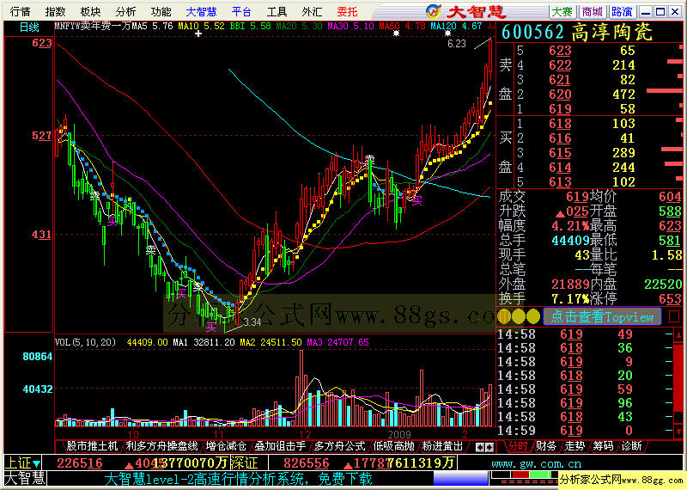Switch to the 诊断 tab
This screenshot has width=687, height=490.
631,446
